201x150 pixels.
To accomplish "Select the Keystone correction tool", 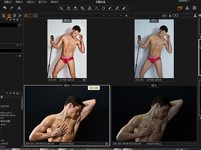I will tap(97, 8).
